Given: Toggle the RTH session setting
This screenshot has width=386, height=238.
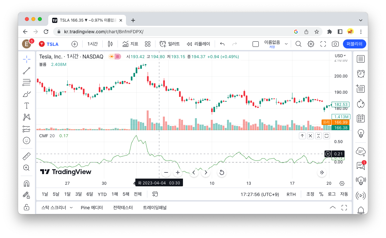Looking at the screenshot, I should tap(291, 194).
